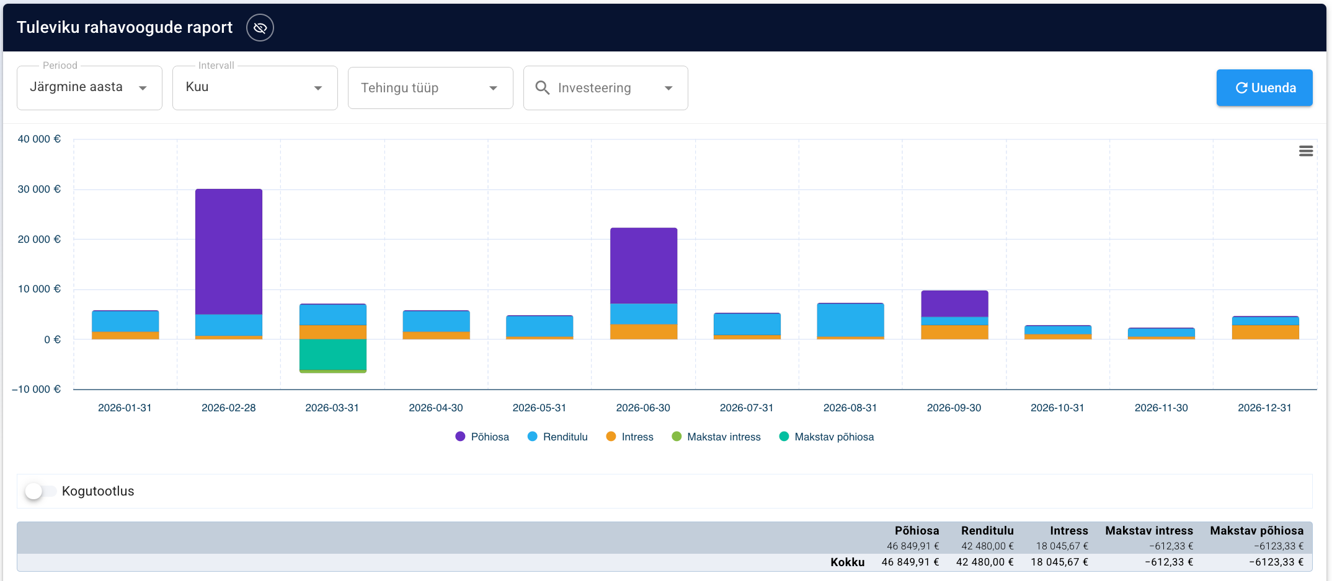Click the purple Põhiosa bar for 2026-02-28

click(x=229, y=251)
